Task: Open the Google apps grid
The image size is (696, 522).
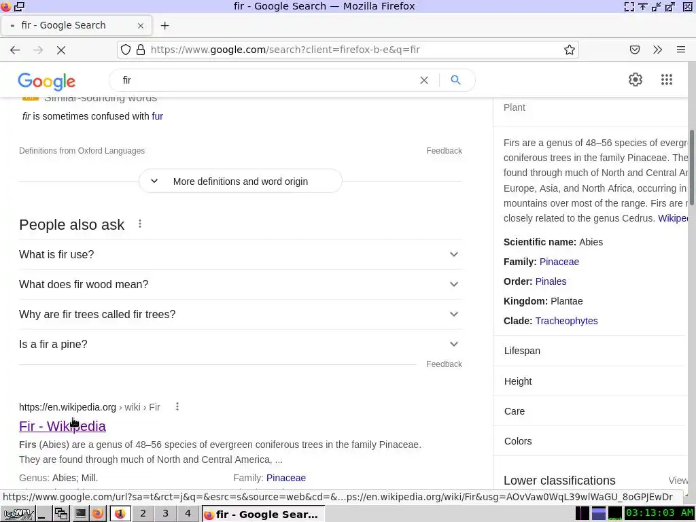Action: click(x=666, y=80)
